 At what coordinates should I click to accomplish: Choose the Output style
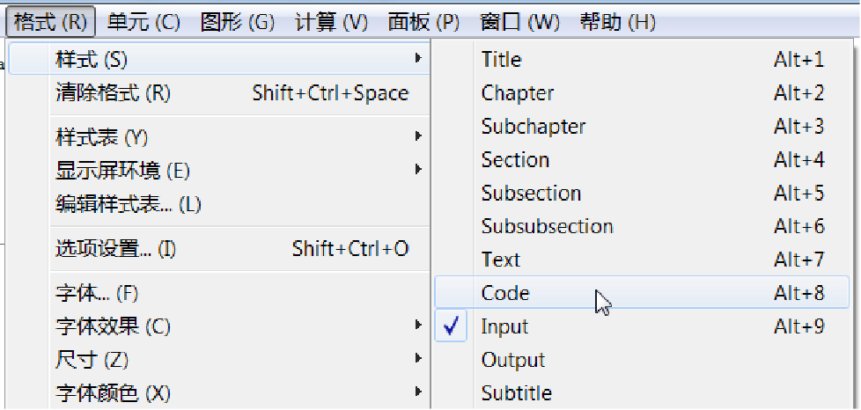click(642, 360)
